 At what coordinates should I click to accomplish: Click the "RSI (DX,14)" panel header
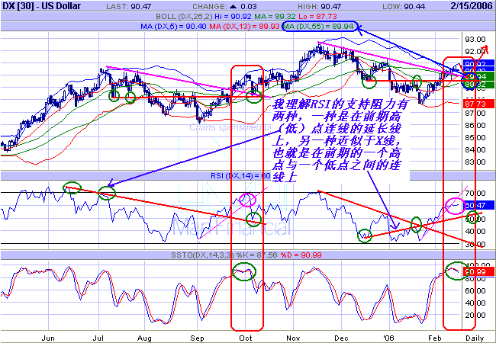(x=240, y=175)
